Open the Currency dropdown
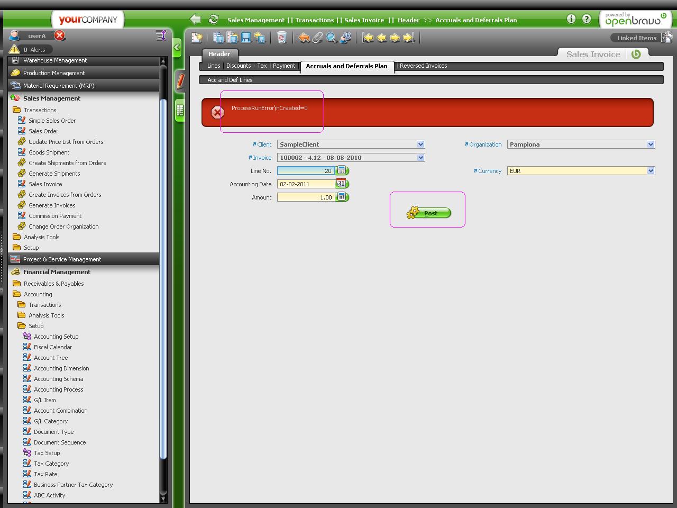The image size is (677, 508). point(651,170)
